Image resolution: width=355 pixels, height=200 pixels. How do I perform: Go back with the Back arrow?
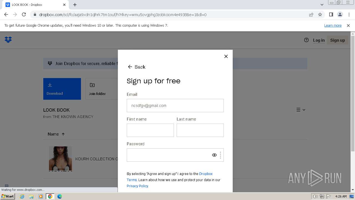click(x=136, y=67)
